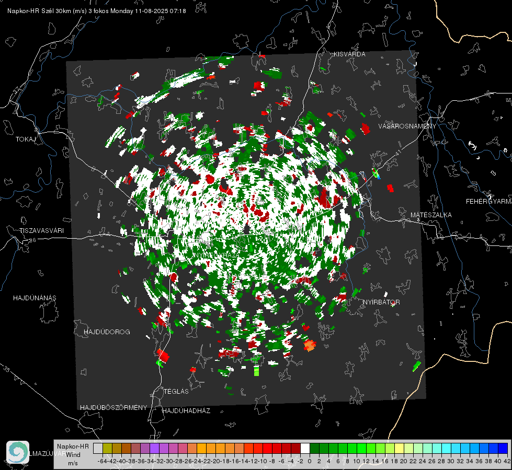Click the road number 36 near Tiszavasvári
This screenshot has width=512, height=470.
tap(32, 240)
